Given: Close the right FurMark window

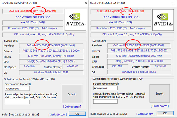Looking at the screenshot, I should [x=174, y=3].
